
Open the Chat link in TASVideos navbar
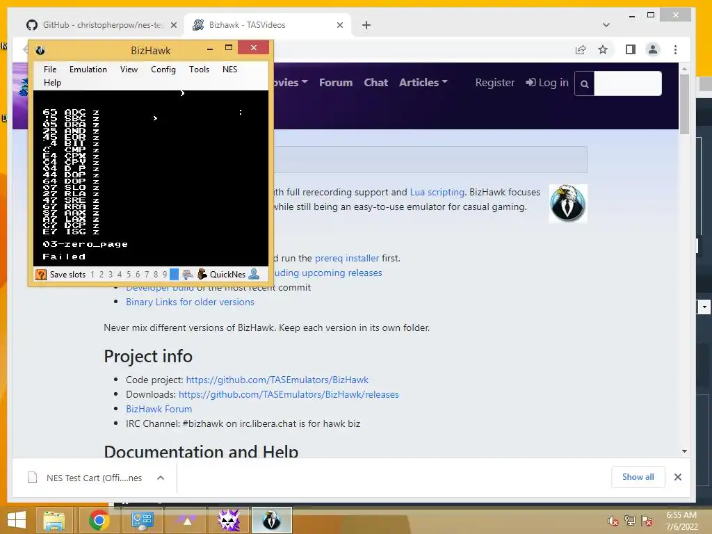(376, 83)
